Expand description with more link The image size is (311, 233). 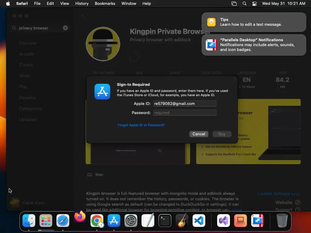pos(237,210)
